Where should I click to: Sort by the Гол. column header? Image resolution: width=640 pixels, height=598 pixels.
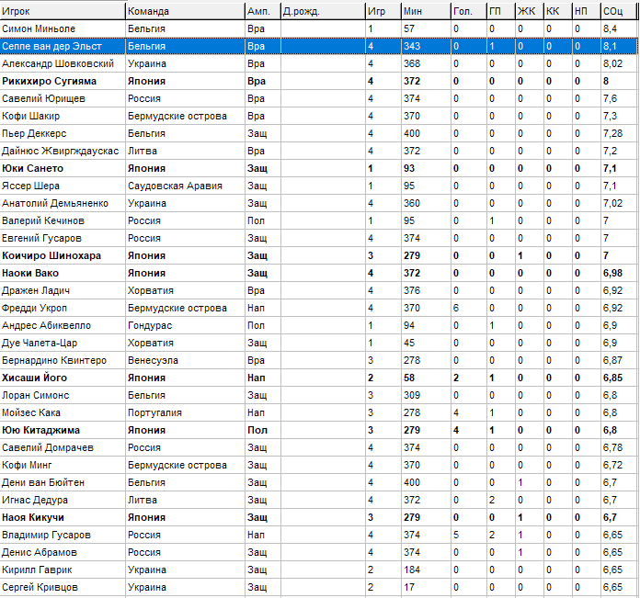pyautogui.click(x=469, y=11)
